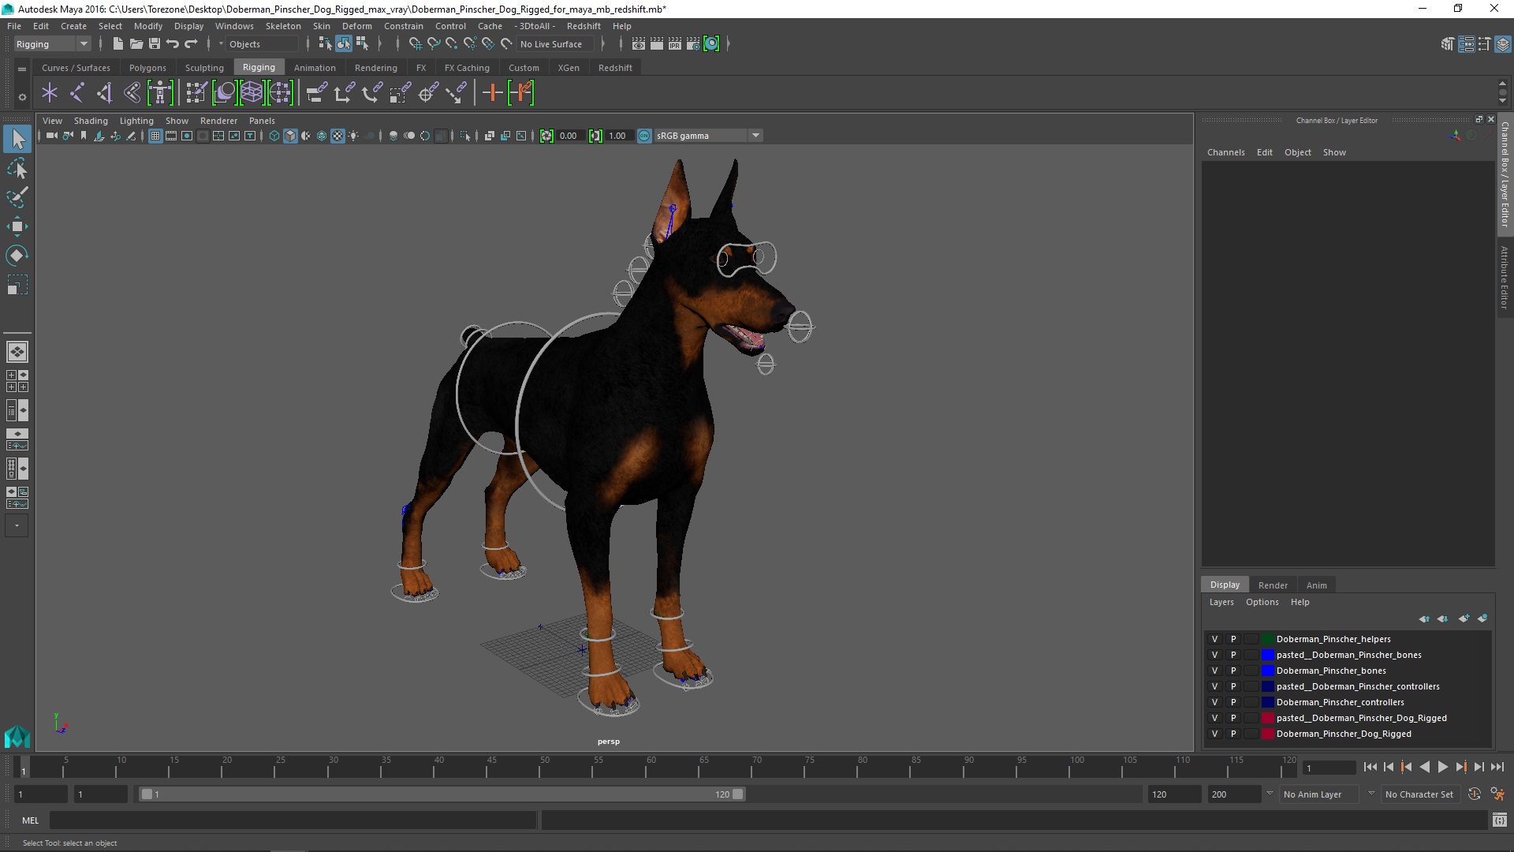This screenshot has width=1514, height=852.
Task: Click the current frame input field
Action: click(x=1329, y=768)
